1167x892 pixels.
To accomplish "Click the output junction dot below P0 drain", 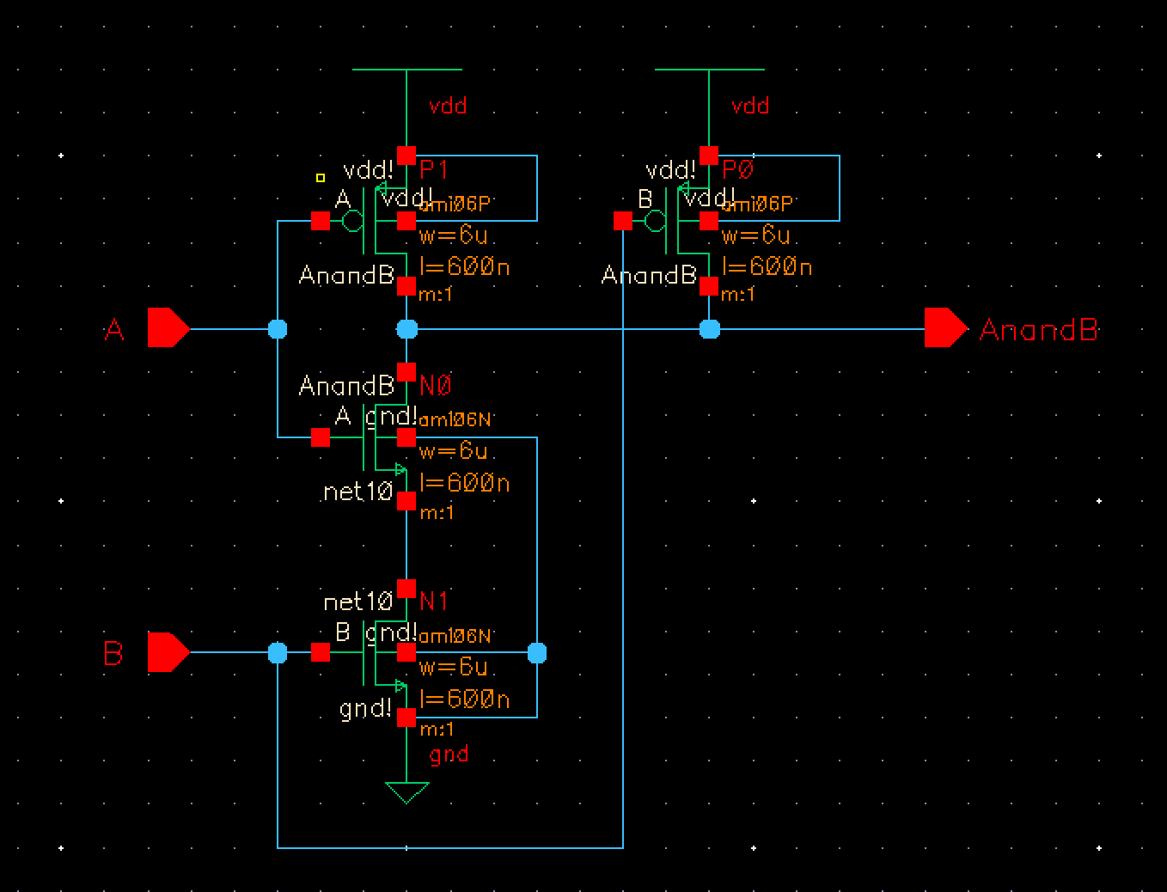I will click(710, 329).
